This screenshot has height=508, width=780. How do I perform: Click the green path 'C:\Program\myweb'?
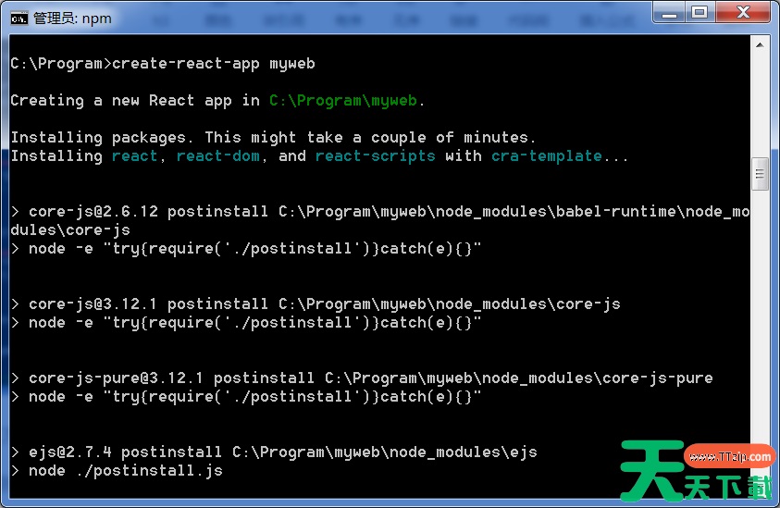[343, 101]
